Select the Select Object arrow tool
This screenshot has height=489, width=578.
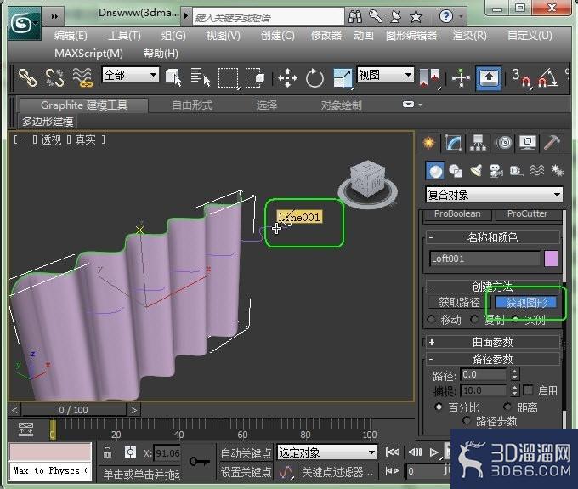coord(173,78)
